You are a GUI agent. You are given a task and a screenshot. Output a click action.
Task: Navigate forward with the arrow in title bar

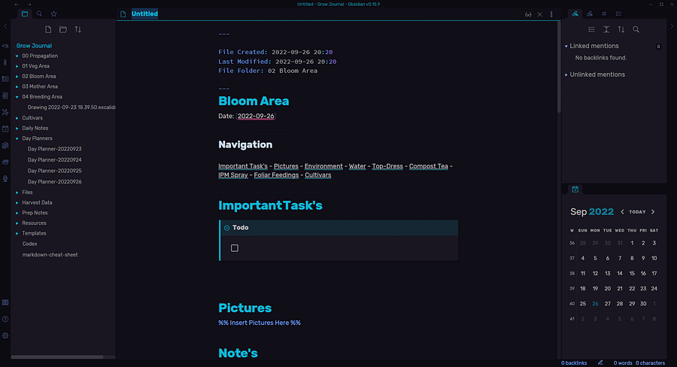coord(29,5)
